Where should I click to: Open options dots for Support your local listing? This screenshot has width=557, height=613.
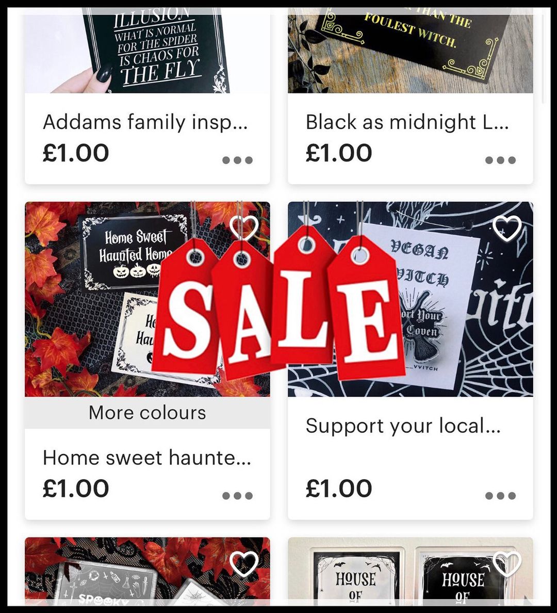click(x=500, y=496)
